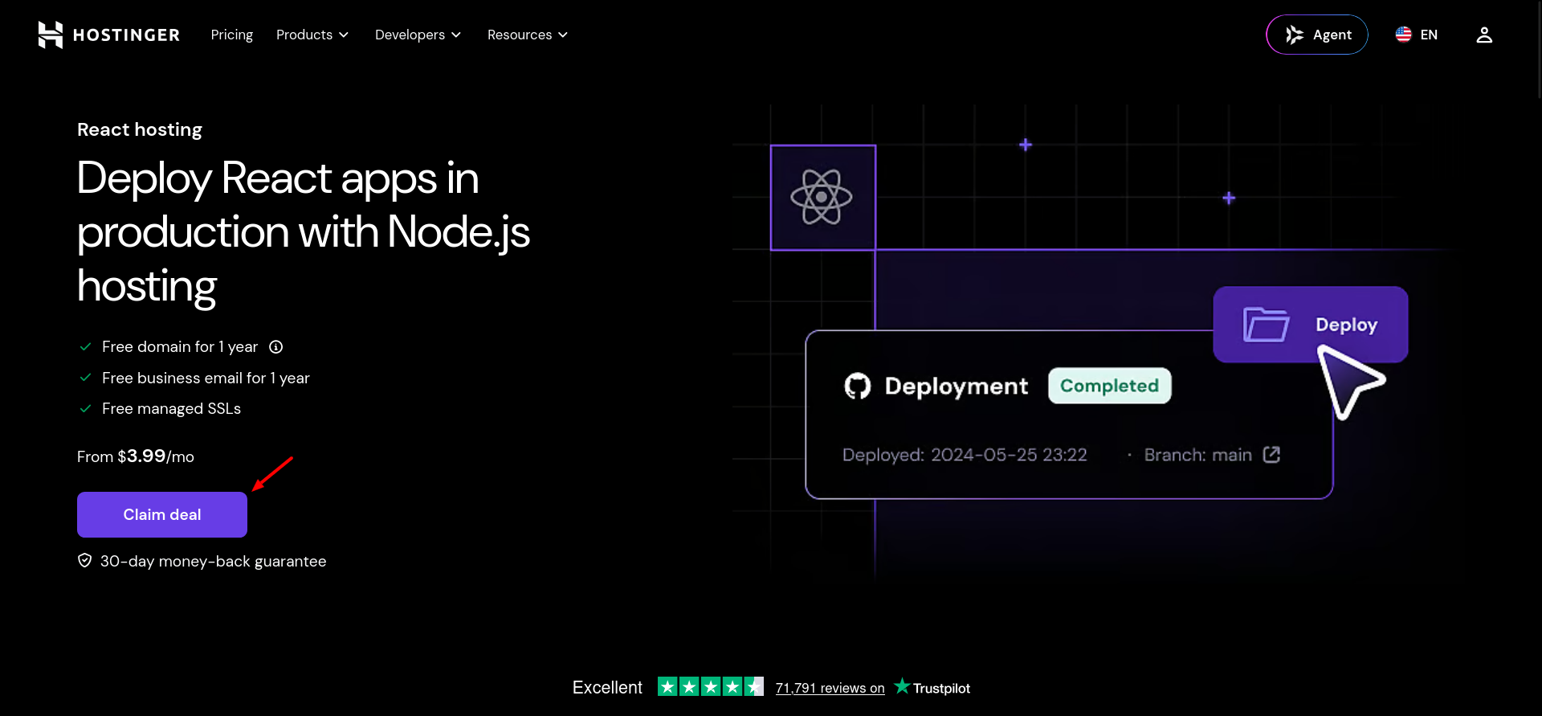Click the Completed status badge

point(1110,386)
